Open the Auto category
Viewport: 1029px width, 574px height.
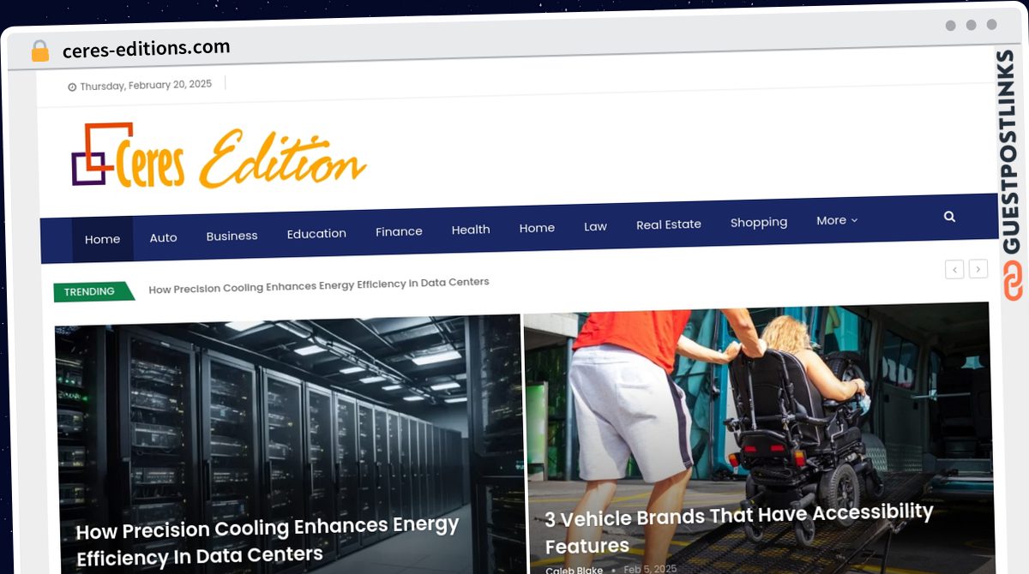click(163, 237)
